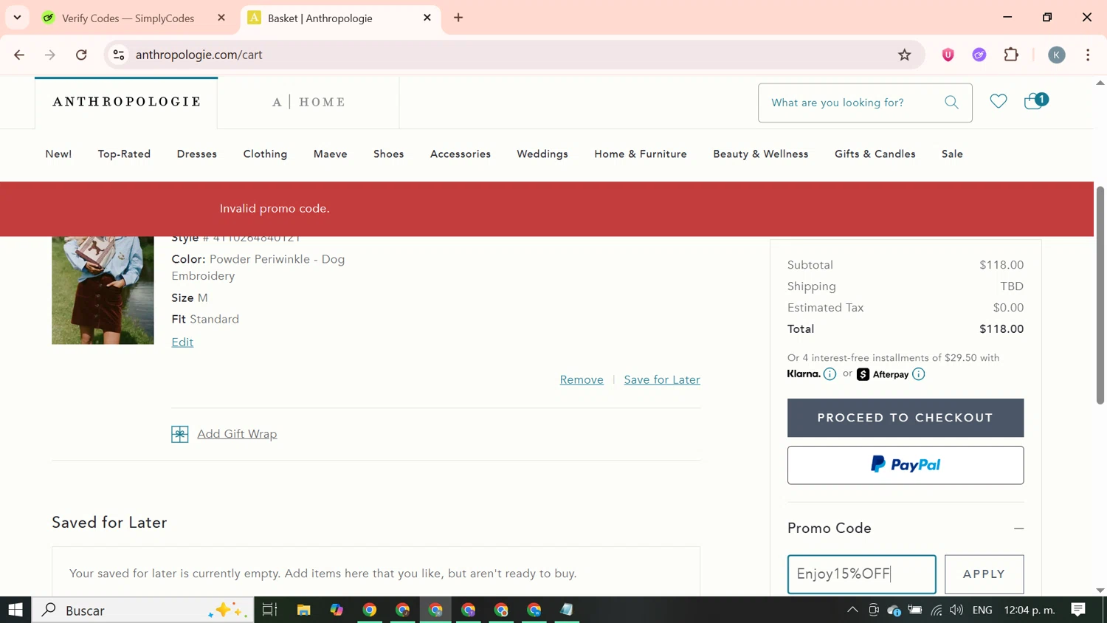Screen dimensions: 1107x623
Task: Open the Sale menu
Action: (952, 154)
